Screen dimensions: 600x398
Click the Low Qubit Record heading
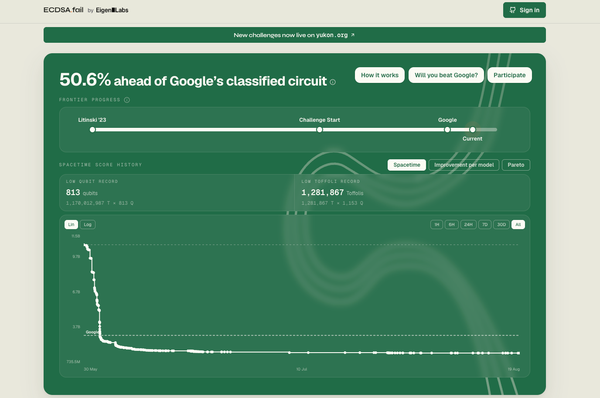pyautogui.click(x=92, y=182)
